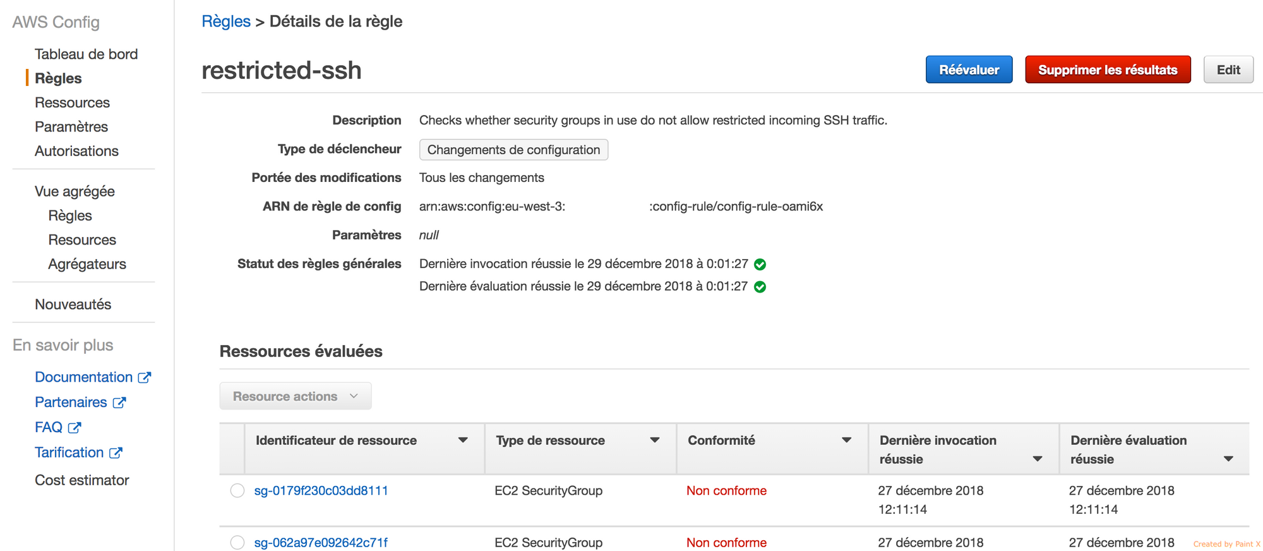
Task: Select Règles in the main sidebar
Action: 58,78
